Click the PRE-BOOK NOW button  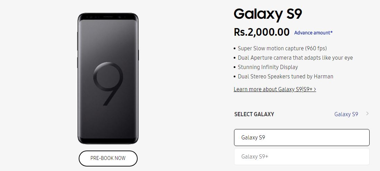(x=108, y=158)
